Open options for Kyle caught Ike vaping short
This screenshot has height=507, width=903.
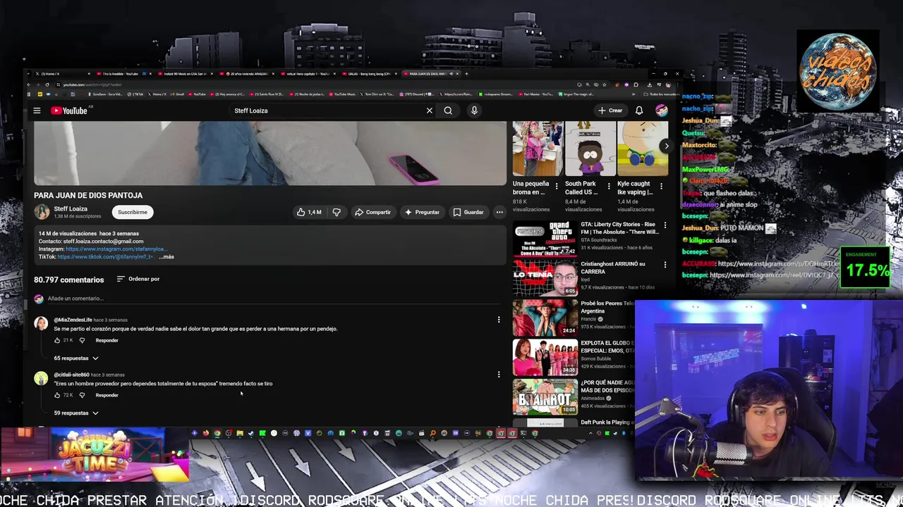(662, 187)
